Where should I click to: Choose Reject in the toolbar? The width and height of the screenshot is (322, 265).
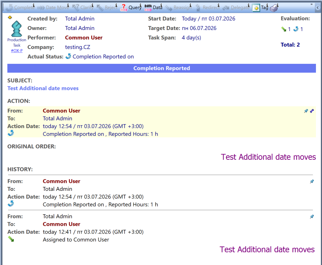(x=107, y=7)
